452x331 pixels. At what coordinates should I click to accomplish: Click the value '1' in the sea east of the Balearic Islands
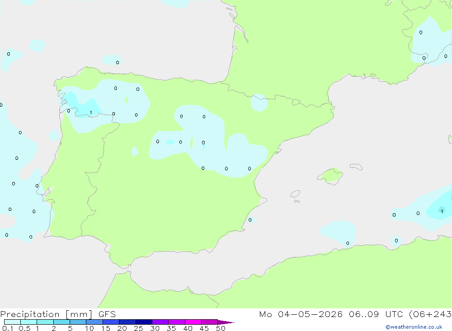click(442, 211)
